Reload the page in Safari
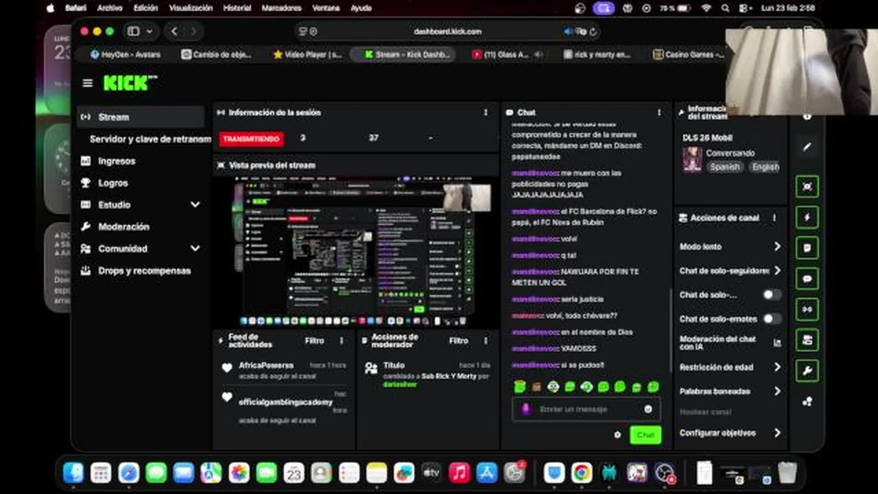Screen dimensions: 878x494 tap(593, 32)
